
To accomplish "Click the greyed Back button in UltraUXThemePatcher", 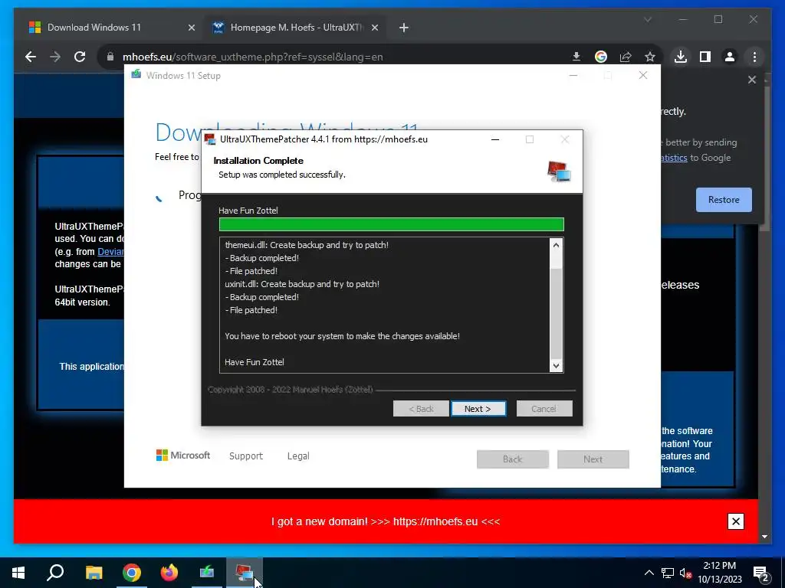I will coord(421,409).
